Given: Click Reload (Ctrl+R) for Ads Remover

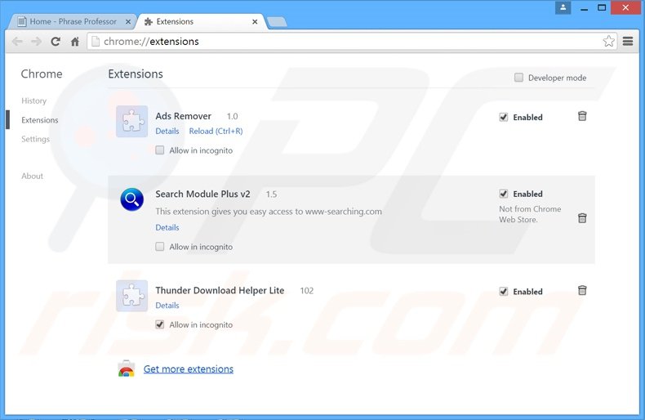Looking at the screenshot, I should (216, 131).
